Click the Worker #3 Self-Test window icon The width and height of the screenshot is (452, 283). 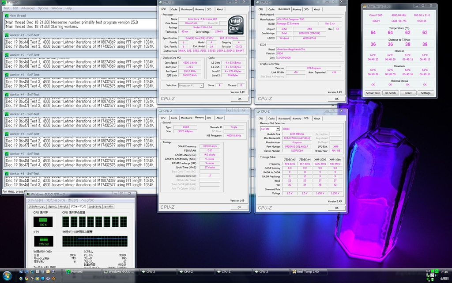click(x=6, y=74)
